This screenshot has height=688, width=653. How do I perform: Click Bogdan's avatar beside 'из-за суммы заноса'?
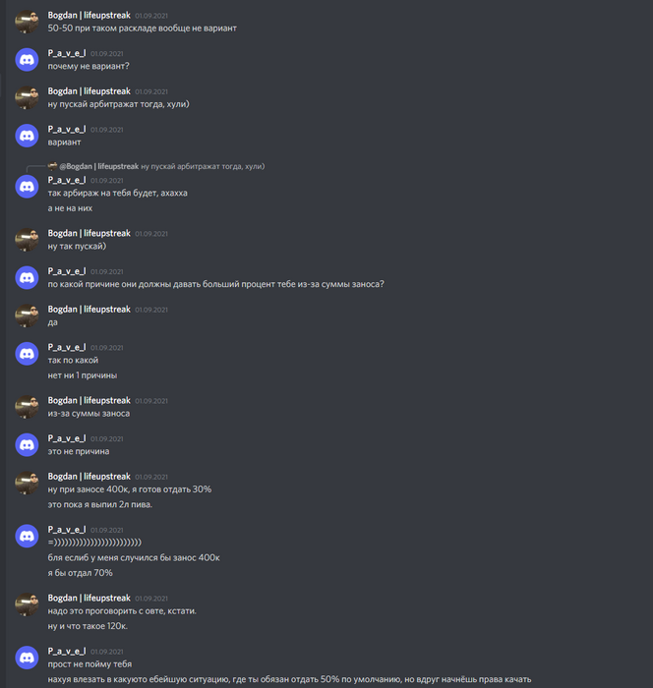[27, 407]
